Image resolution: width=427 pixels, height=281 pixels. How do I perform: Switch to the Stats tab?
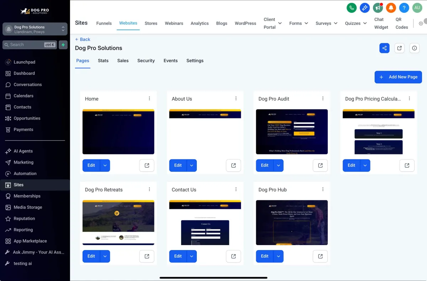point(103,60)
